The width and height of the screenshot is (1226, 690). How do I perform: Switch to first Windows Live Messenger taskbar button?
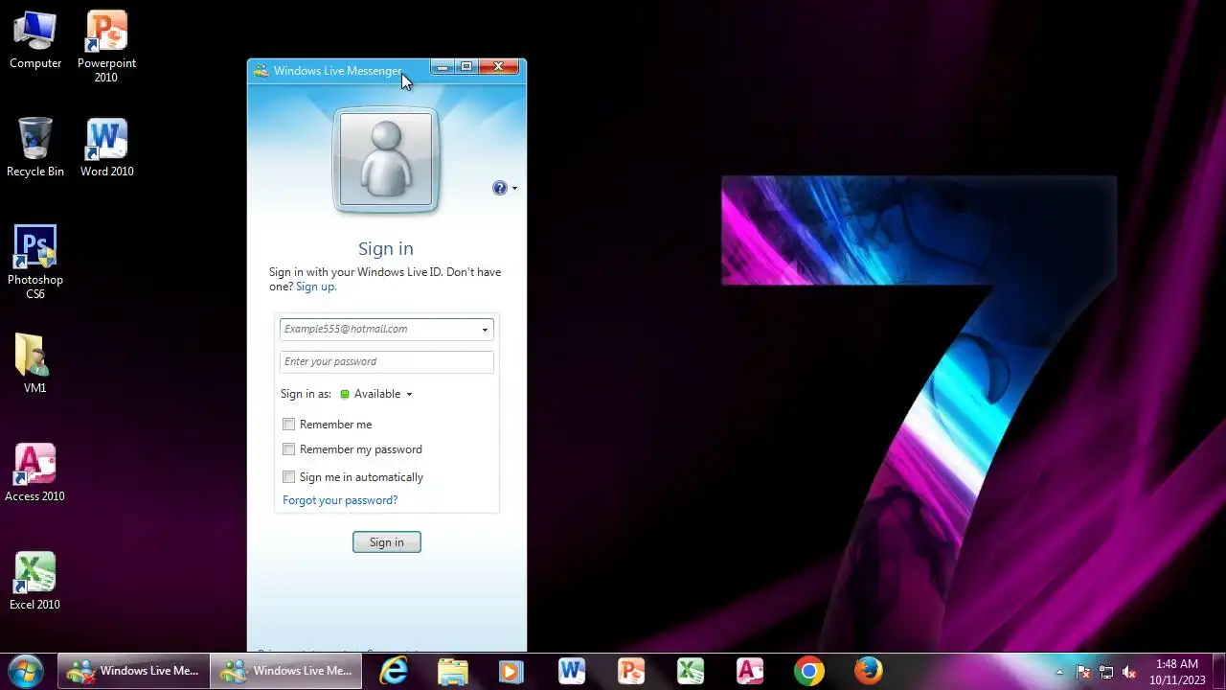pos(133,671)
